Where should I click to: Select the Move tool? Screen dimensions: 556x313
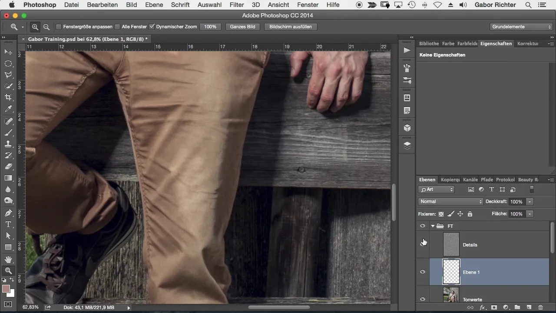(8, 52)
